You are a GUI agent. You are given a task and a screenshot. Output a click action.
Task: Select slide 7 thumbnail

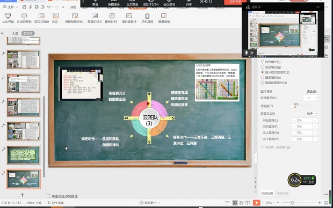23,84
